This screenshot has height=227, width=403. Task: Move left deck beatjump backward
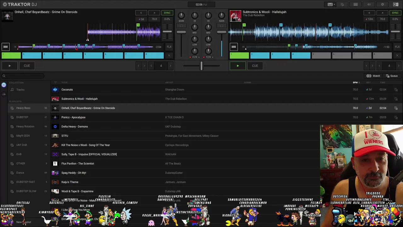[139, 66]
